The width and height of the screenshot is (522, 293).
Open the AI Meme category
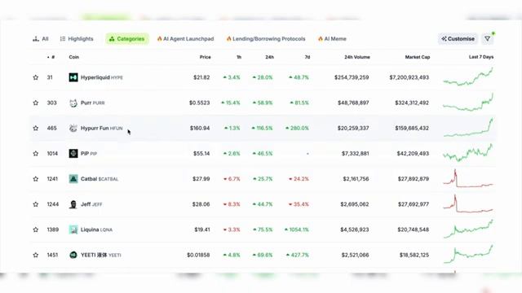pos(332,39)
